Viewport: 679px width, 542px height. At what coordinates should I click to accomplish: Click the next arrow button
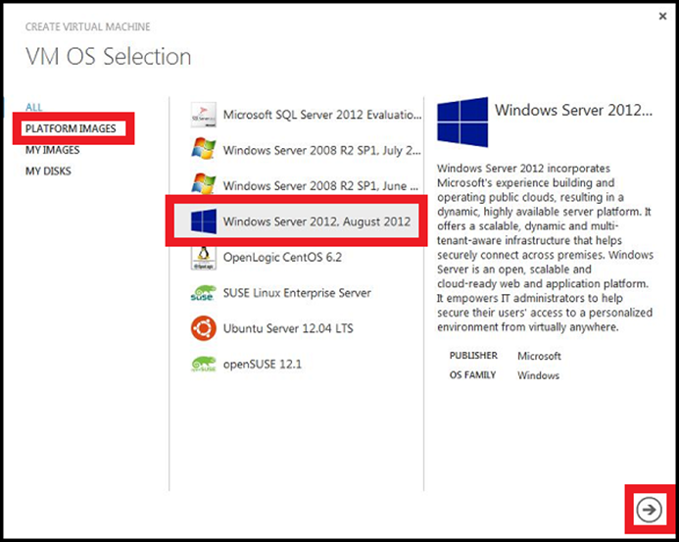click(649, 510)
